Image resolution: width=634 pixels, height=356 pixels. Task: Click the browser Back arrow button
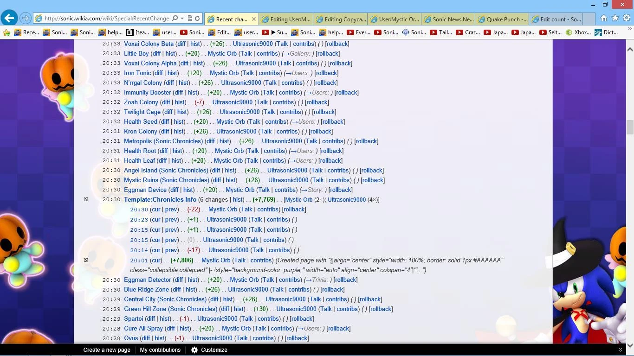[9, 18]
